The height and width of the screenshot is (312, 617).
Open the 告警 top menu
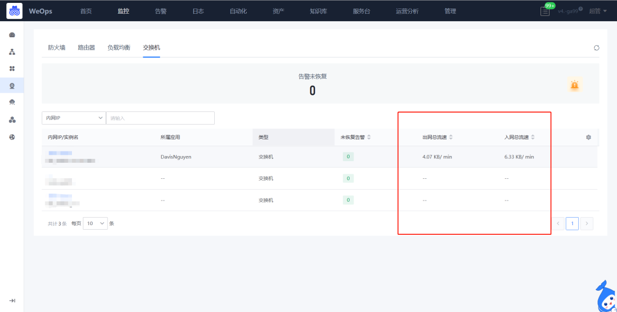click(x=161, y=11)
